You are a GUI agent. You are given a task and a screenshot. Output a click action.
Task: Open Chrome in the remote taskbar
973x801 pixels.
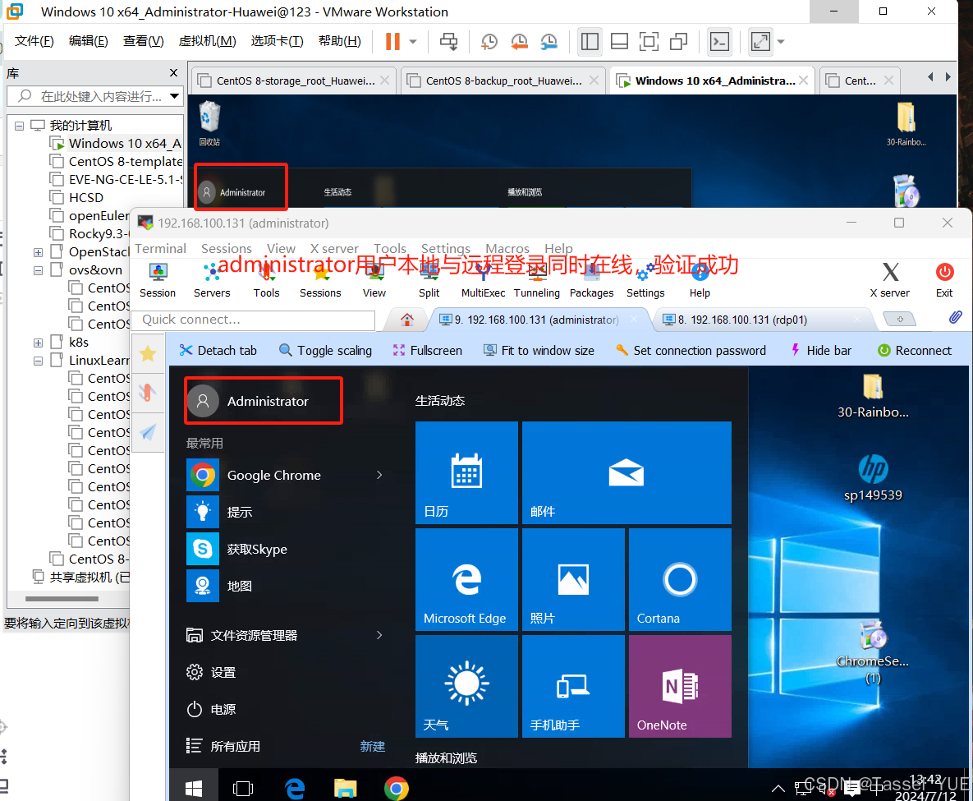(397, 789)
